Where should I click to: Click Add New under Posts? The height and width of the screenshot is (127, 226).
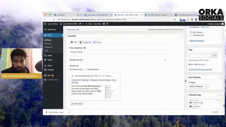(x=48, y=44)
